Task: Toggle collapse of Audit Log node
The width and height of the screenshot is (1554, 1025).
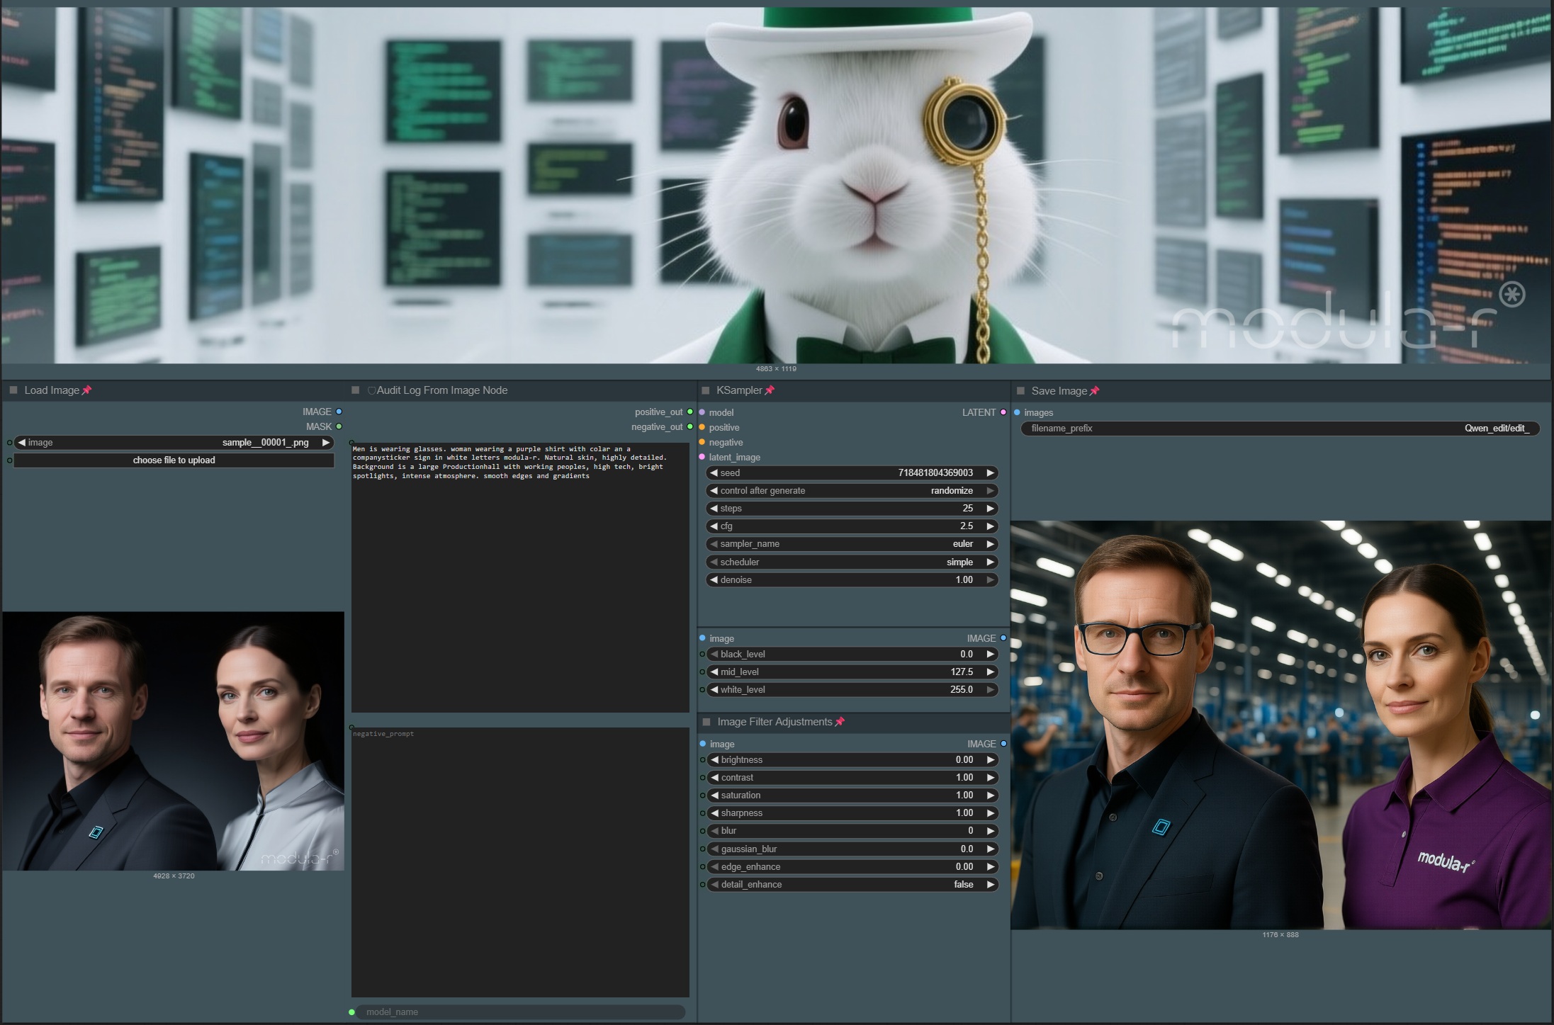Action: (355, 390)
